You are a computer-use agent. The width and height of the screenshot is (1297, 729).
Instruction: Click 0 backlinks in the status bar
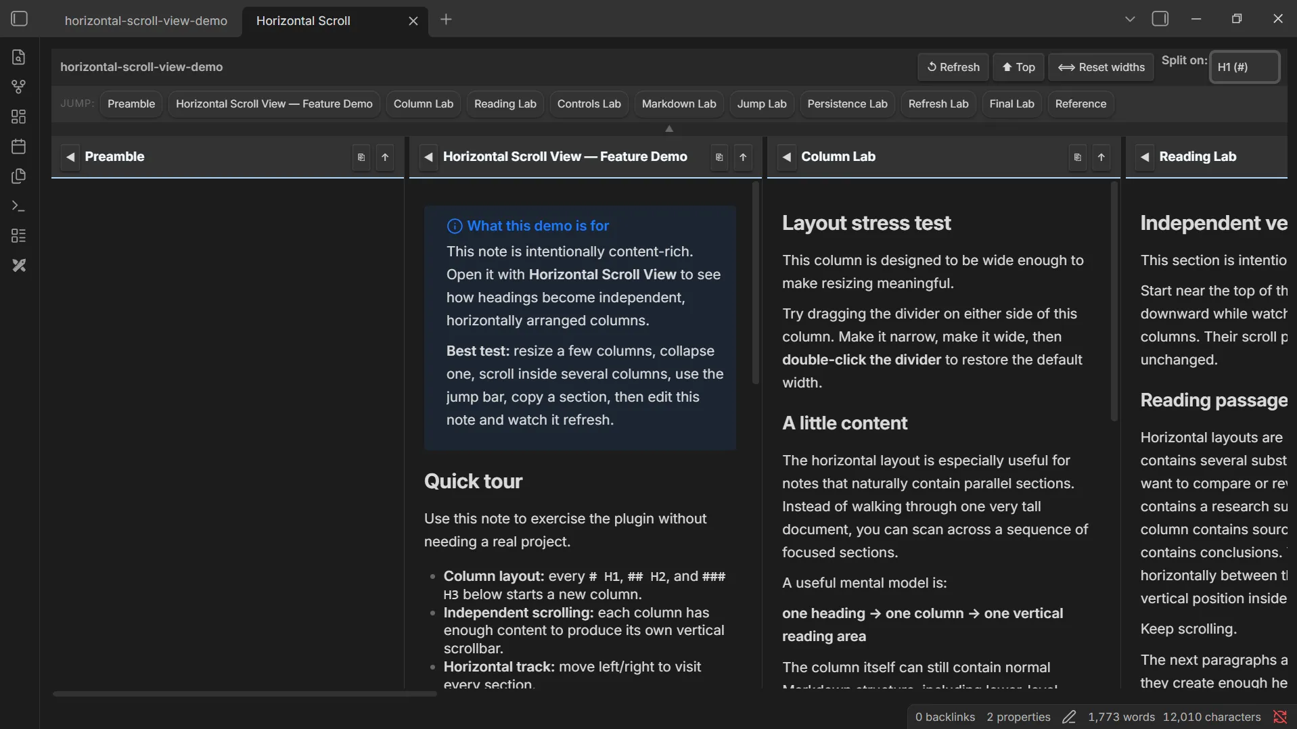point(945,717)
